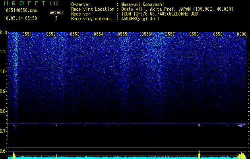Viewport: 250px width, 159px height.
Task: Select the filename 1005140550.png
Action: click(20, 10)
